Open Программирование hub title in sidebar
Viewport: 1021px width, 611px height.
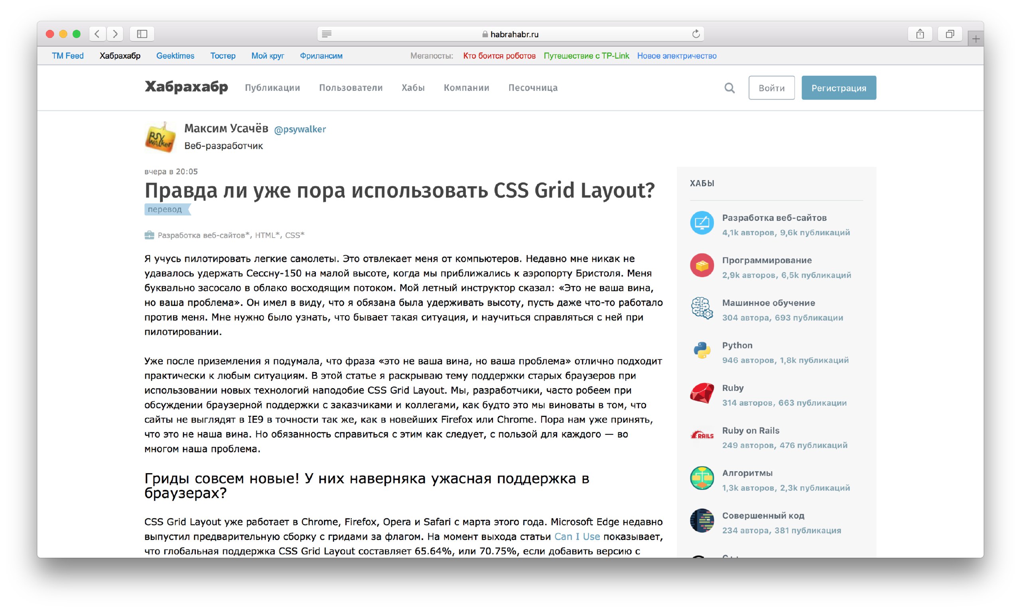coord(767,260)
